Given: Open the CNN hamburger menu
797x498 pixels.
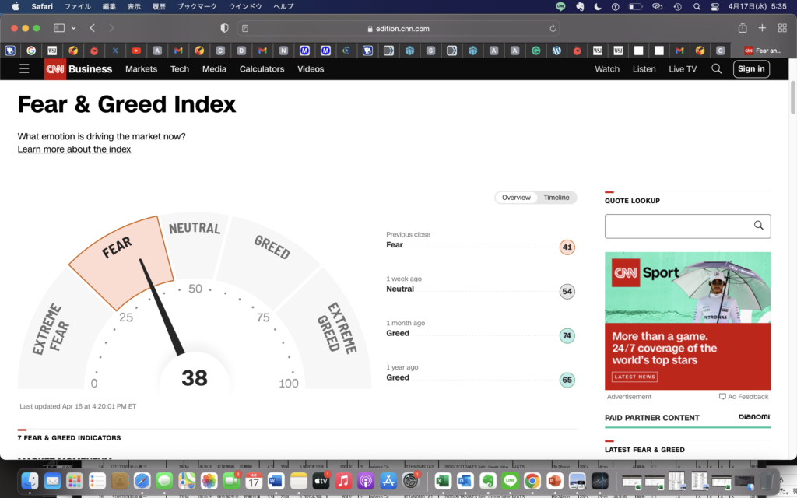Looking at the screenshot, I should (24, 68).
